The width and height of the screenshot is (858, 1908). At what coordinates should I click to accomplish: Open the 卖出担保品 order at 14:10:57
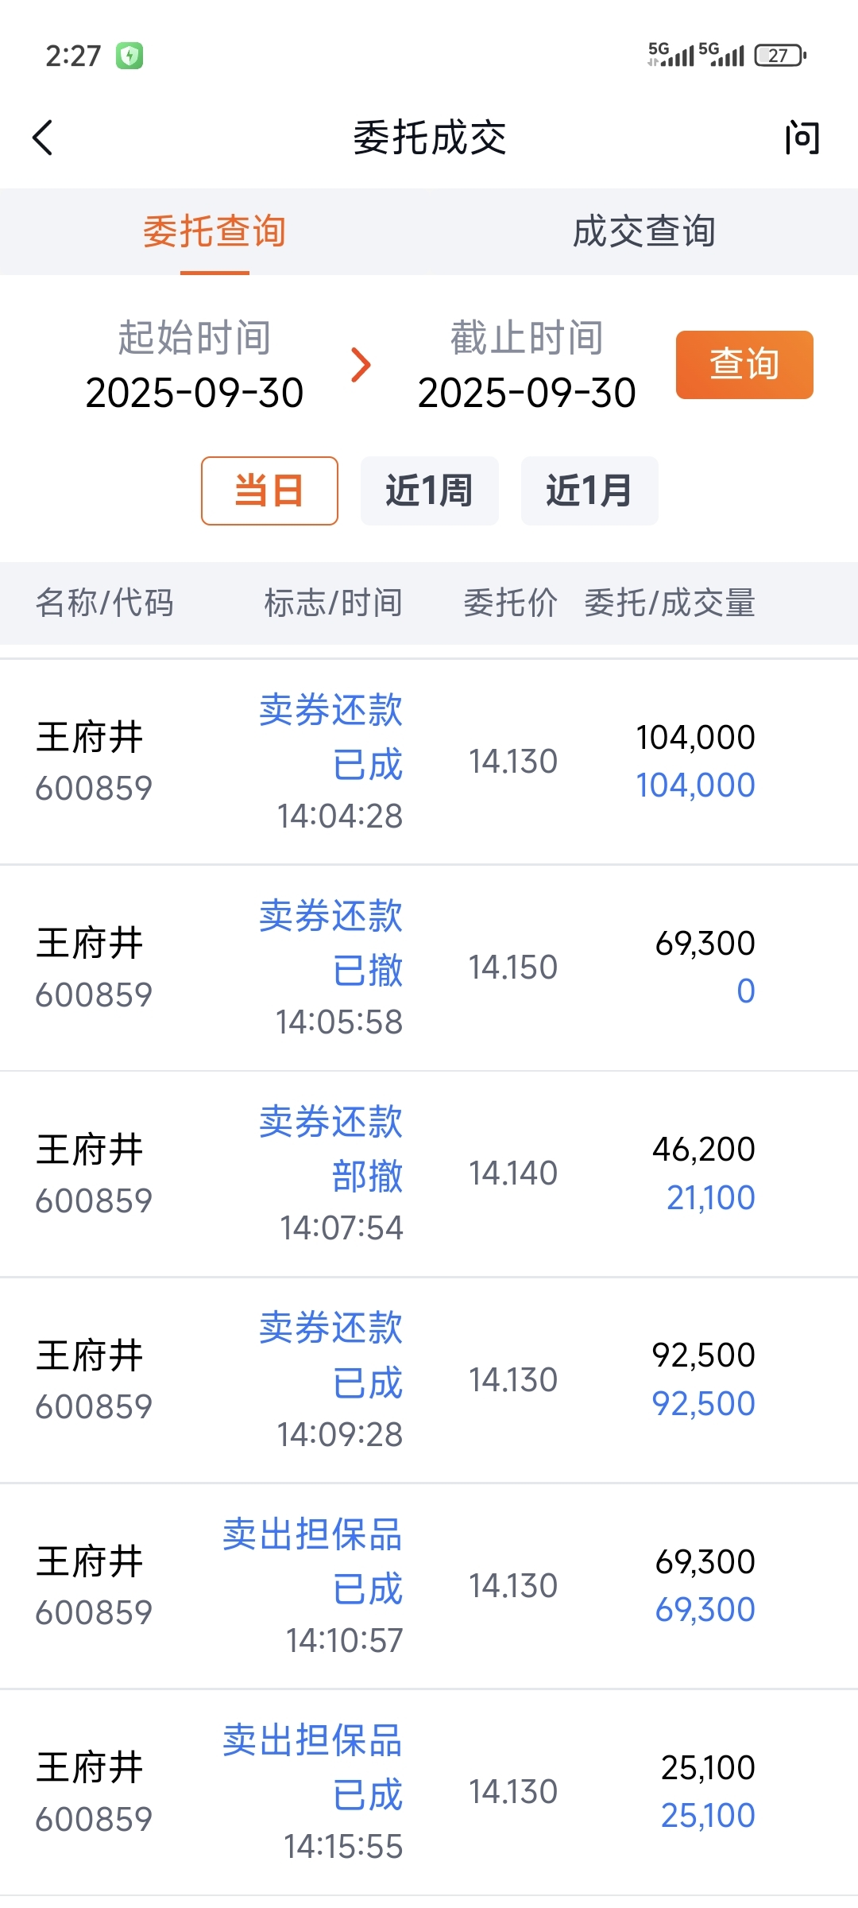pyautogui.click(x=429, y=1586)
